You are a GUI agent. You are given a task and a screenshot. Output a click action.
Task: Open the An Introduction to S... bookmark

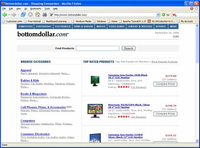point(161,21)
